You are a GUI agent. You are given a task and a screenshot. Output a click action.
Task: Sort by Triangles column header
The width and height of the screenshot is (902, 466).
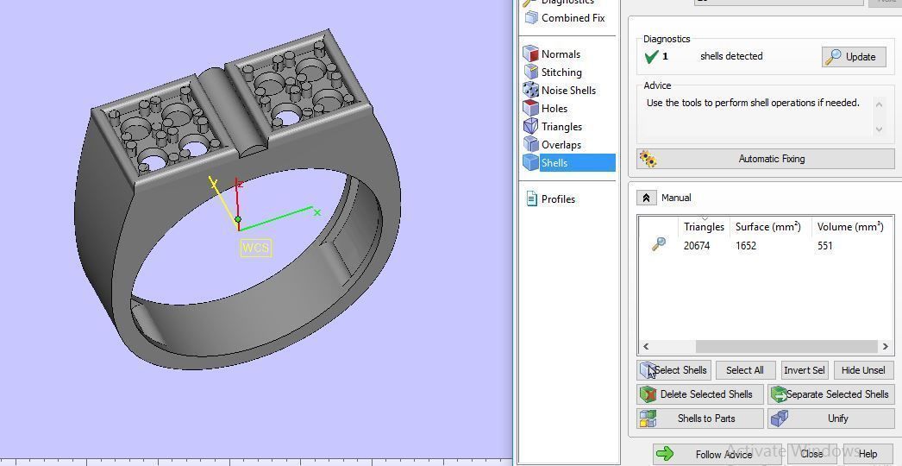(704, 227)
